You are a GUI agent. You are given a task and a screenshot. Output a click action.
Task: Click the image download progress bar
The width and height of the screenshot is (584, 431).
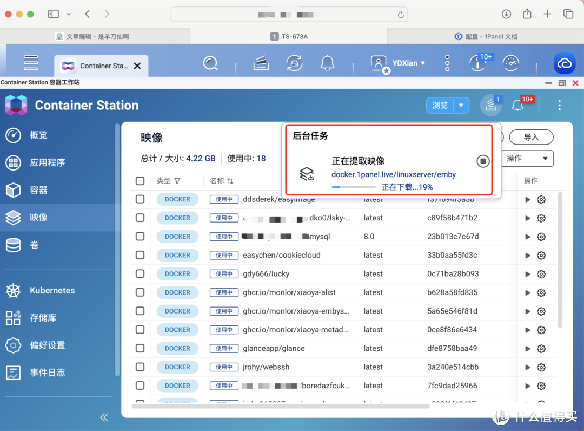coord(353,187)
